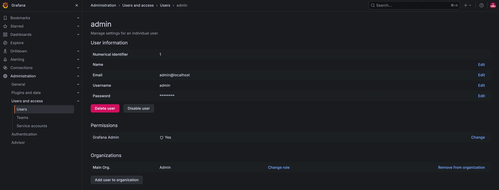Open the user profile avatar
Screen dimensions: 499x190
(493, 5)
